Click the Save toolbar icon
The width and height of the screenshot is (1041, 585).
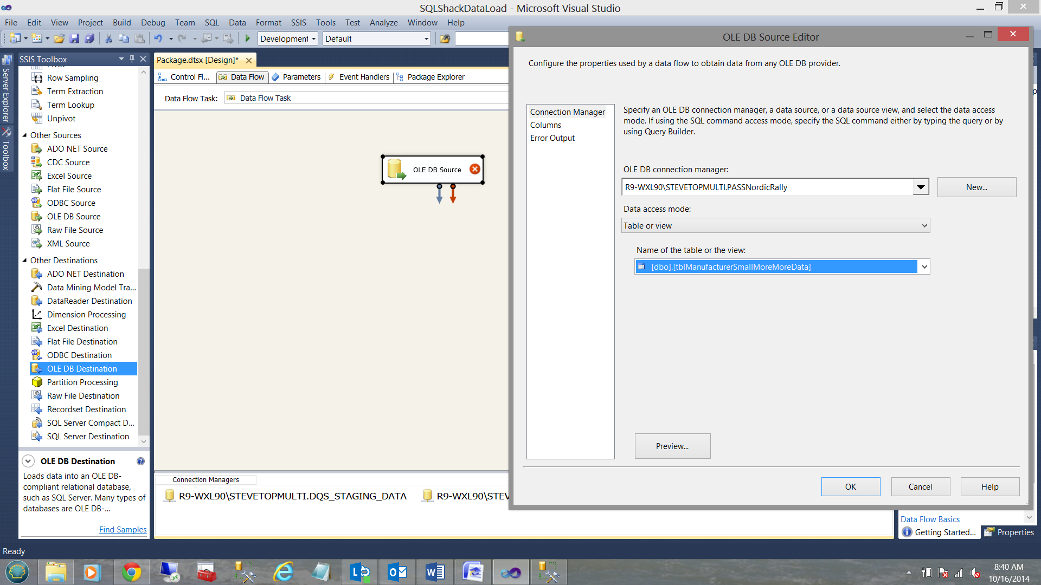[x=75, y=38]
